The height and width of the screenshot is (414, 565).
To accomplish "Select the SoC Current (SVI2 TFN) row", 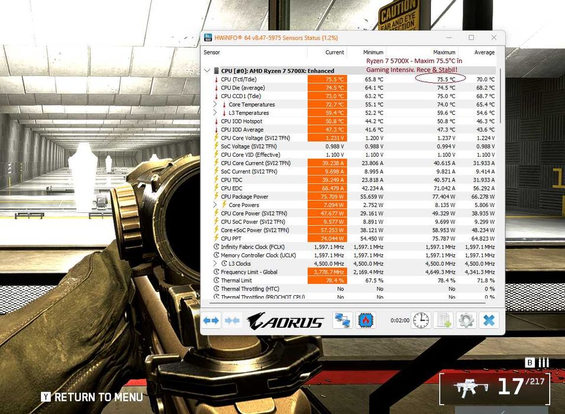I will tap(349, 172).
